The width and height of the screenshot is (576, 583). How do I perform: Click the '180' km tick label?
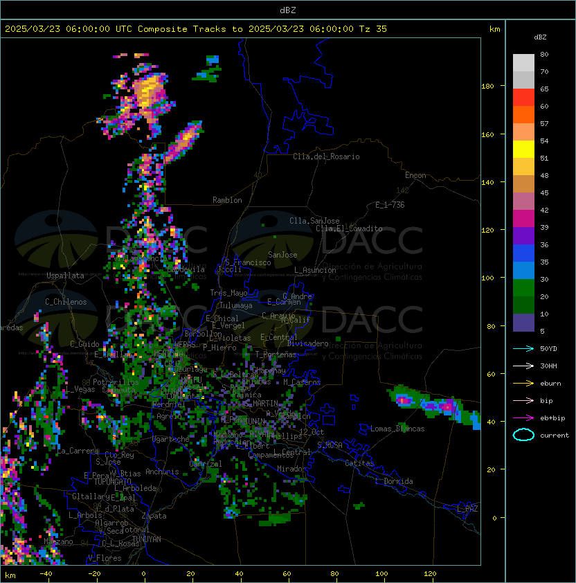(x=487, y=87)
